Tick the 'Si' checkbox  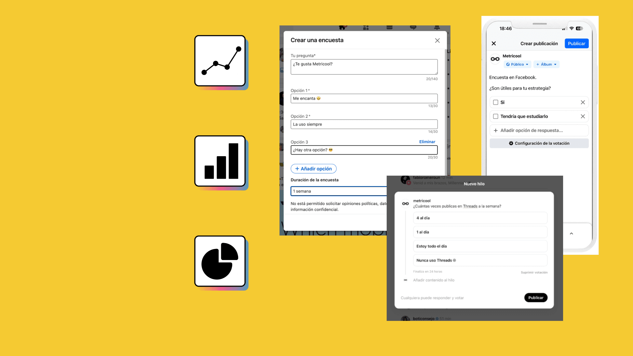tap(495, 103)
